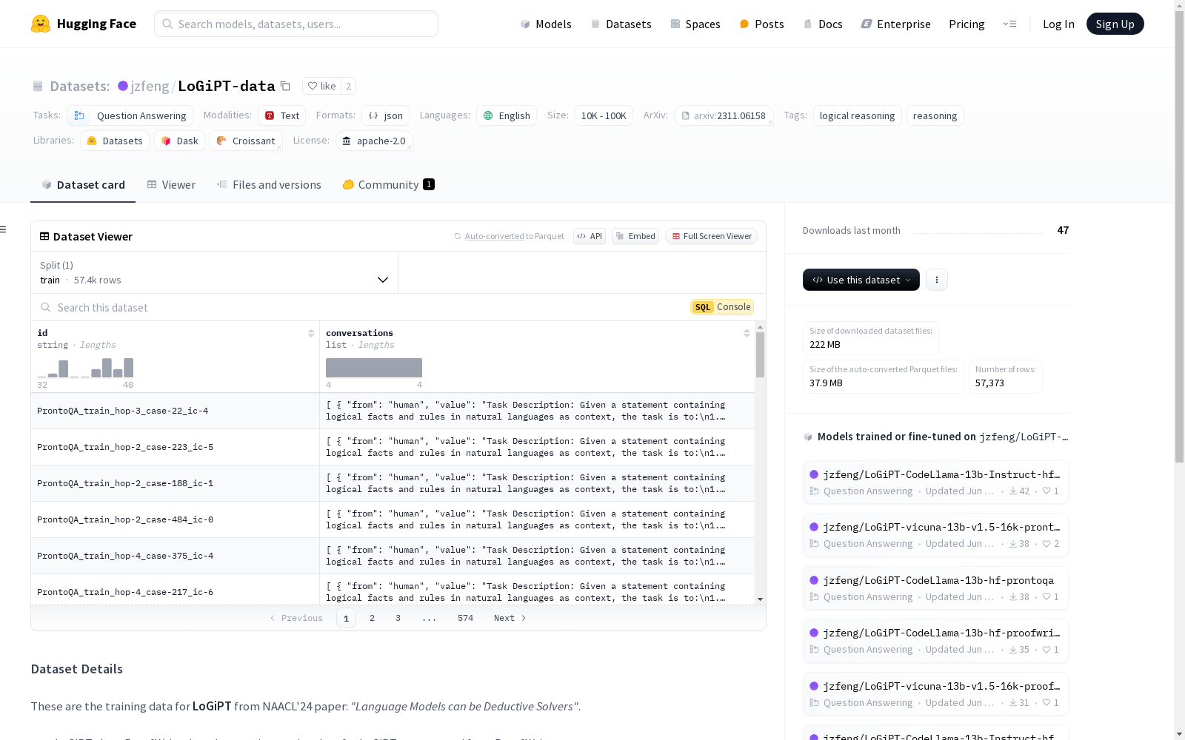Jump to page 574 of the dataset

tap(465, 618)
